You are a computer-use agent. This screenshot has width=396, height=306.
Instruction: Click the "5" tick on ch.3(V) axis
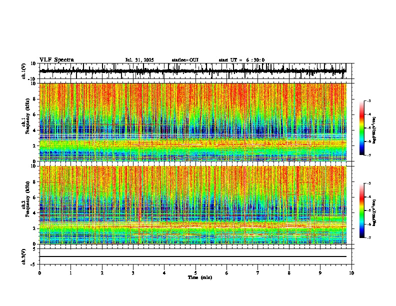[35, 249]
